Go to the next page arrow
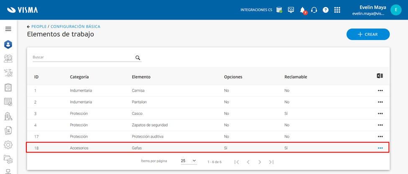 [x=259, y=162]
